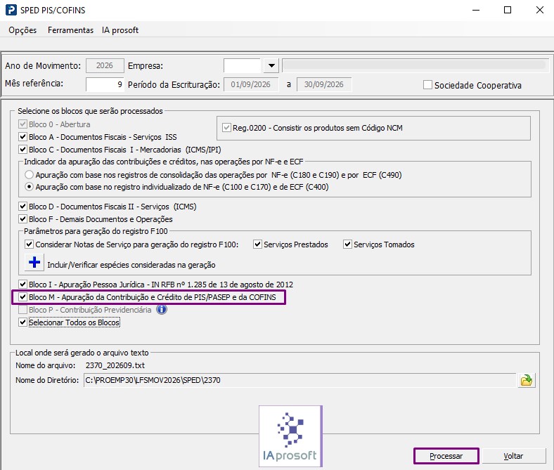554x470 pixels.
Task: Open the Empresa dropdown arrow
Action: (x=271, y=65)
